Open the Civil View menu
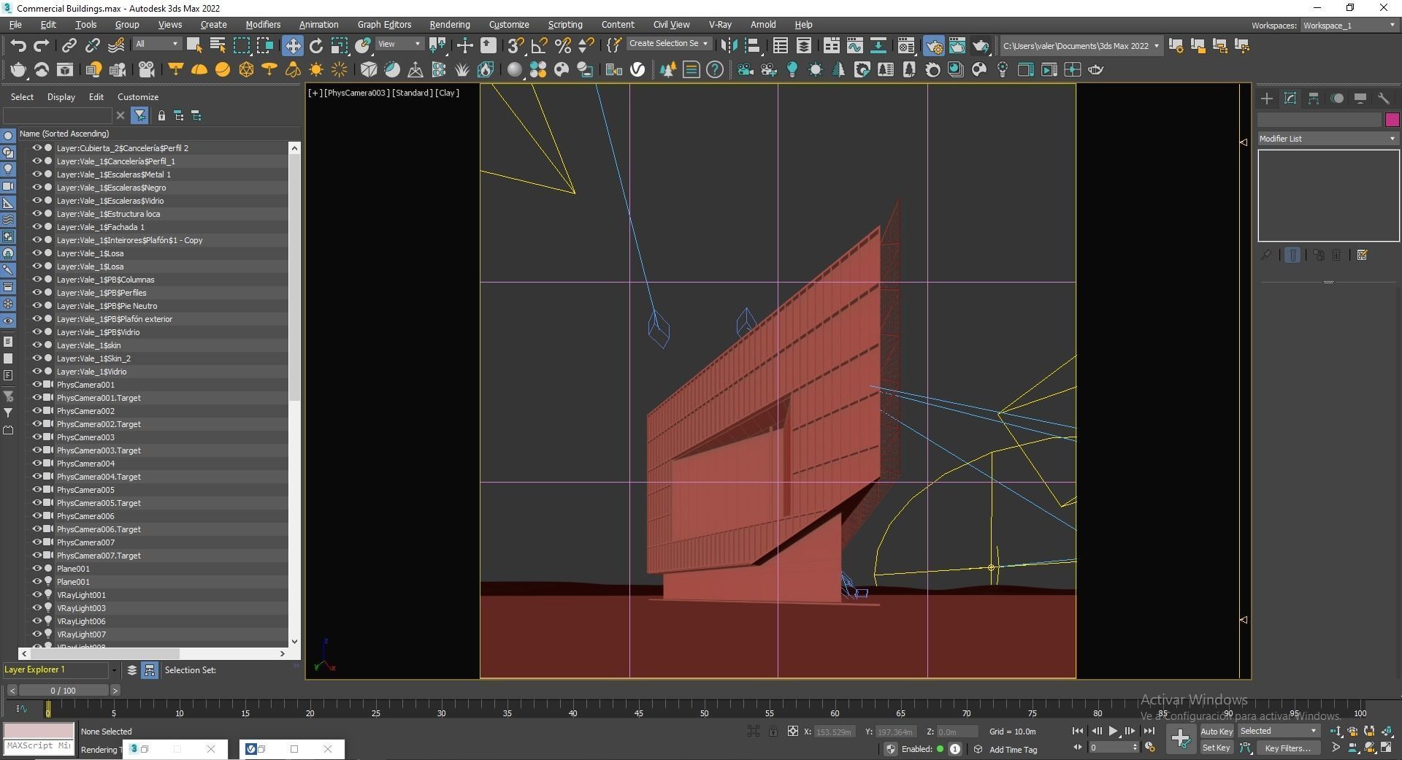This screenshot has width=1402, height=760. coord(671,24)
